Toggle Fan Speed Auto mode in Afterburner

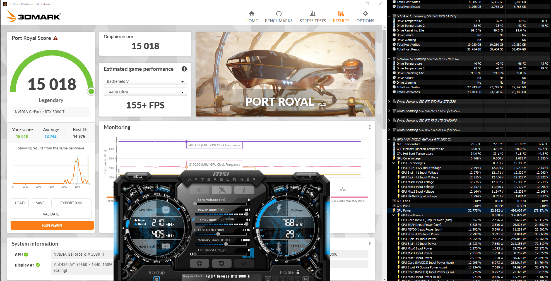[x=249, y=256]
